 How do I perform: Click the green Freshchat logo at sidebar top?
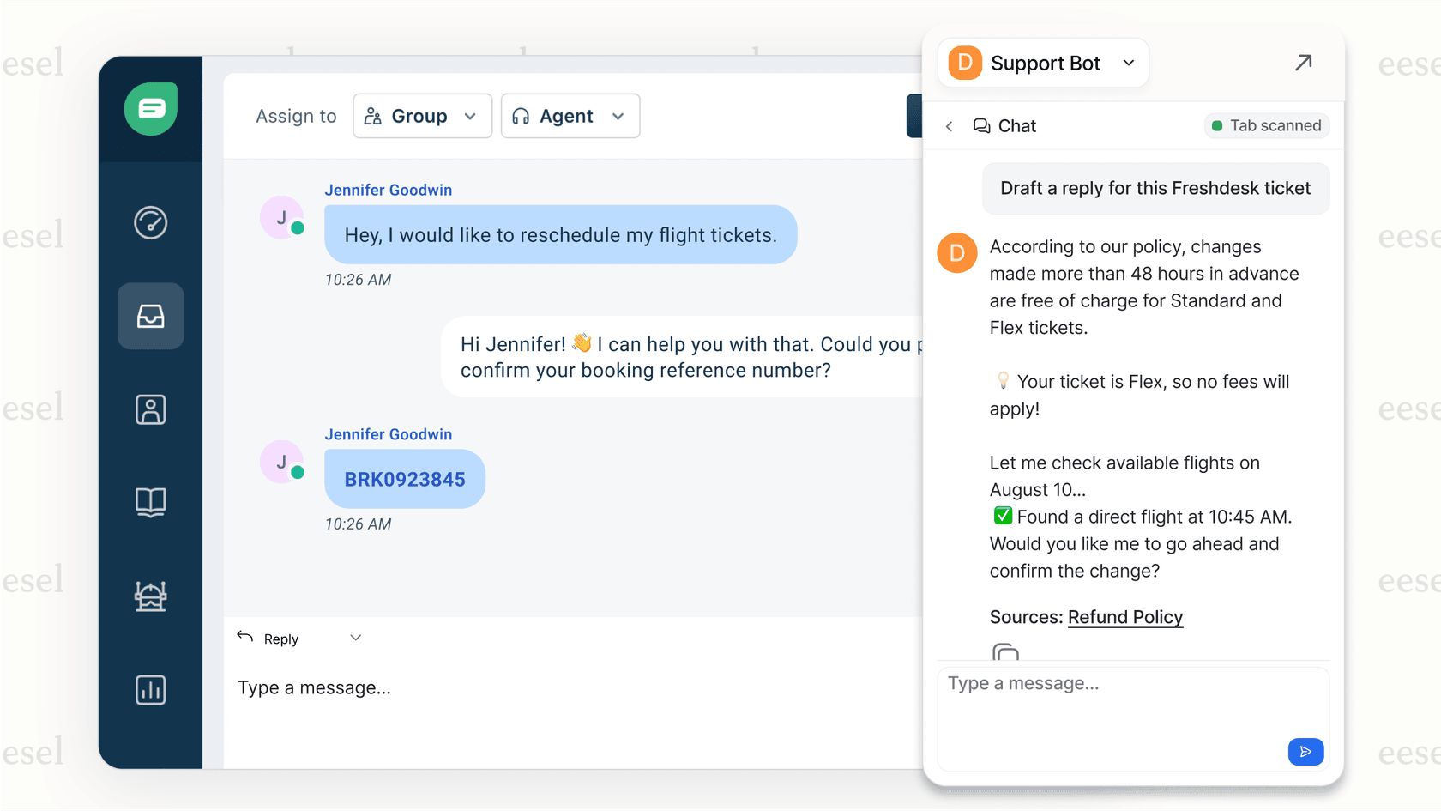tap(150, 109)
